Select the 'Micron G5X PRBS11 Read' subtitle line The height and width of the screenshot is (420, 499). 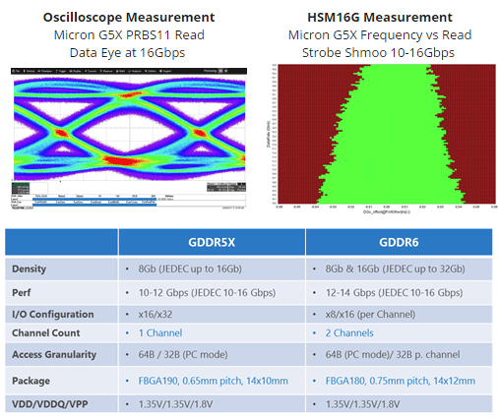pyautogui.click(x=129, y=34)
